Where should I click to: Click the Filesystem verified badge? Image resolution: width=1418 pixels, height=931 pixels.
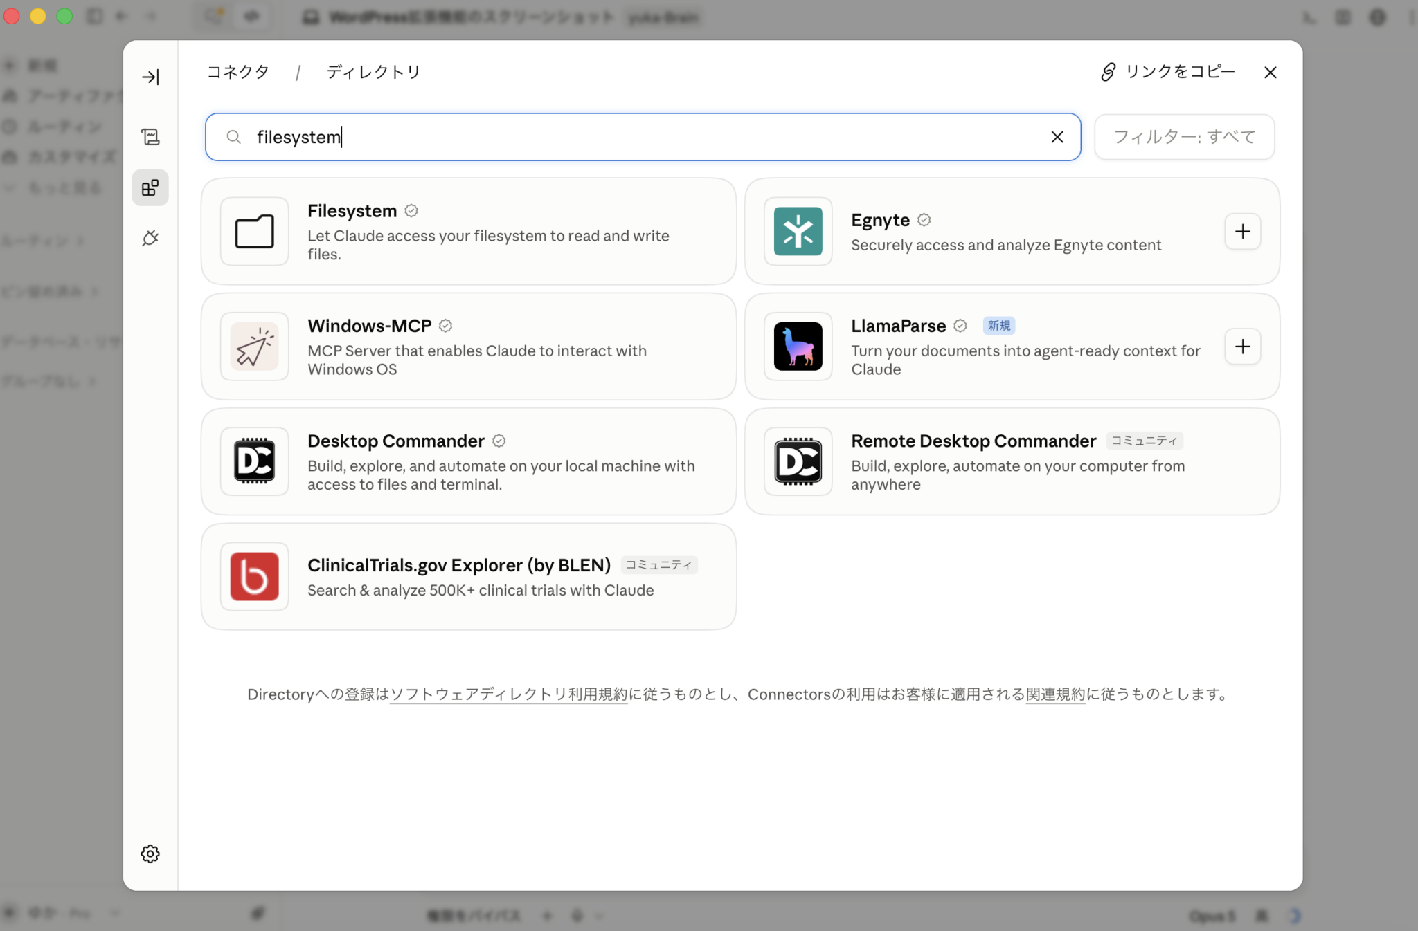pyautogui.click(x=411, y=211)
